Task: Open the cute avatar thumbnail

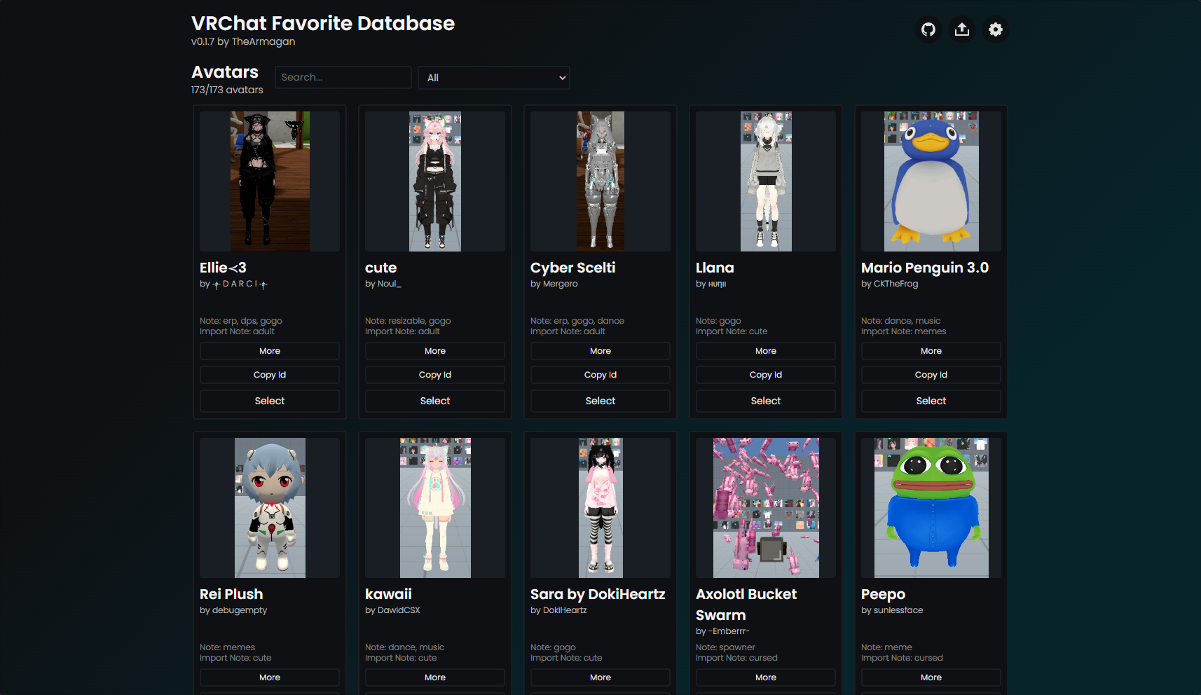Action: (x=435, y=181)
